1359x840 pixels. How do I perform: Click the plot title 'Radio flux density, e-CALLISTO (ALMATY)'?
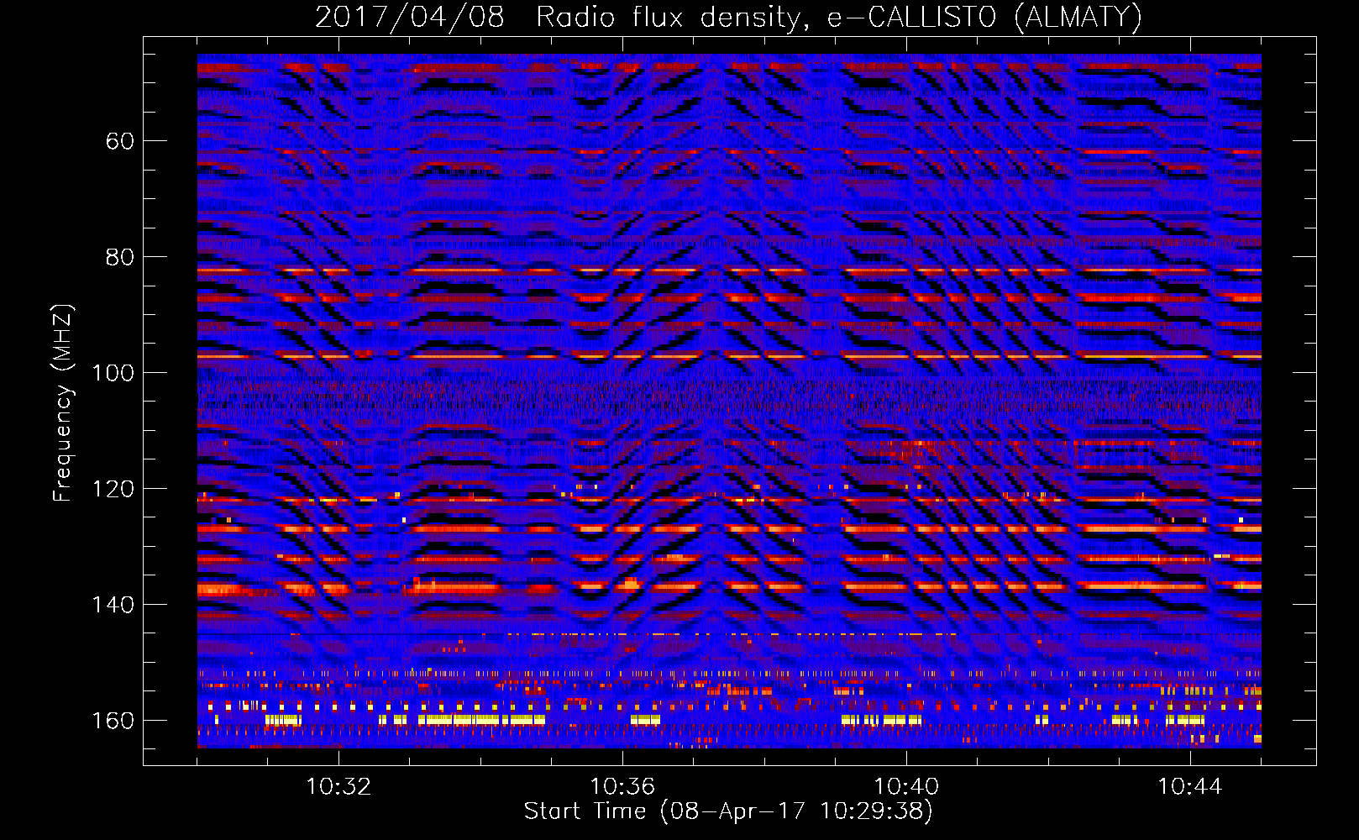pos(839,17)
